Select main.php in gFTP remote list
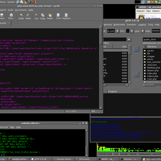Screen dimensions: 161x161 (x=152, y=79)
